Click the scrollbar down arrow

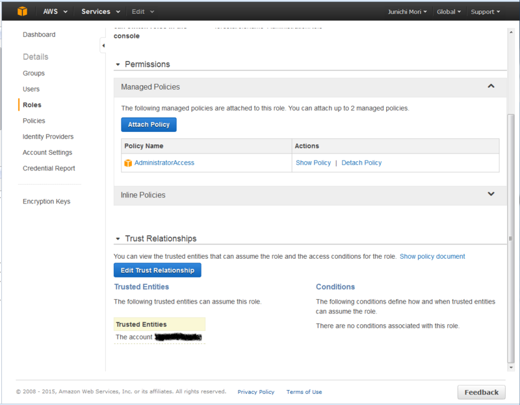pyautogui.click(x=511, y=367)
